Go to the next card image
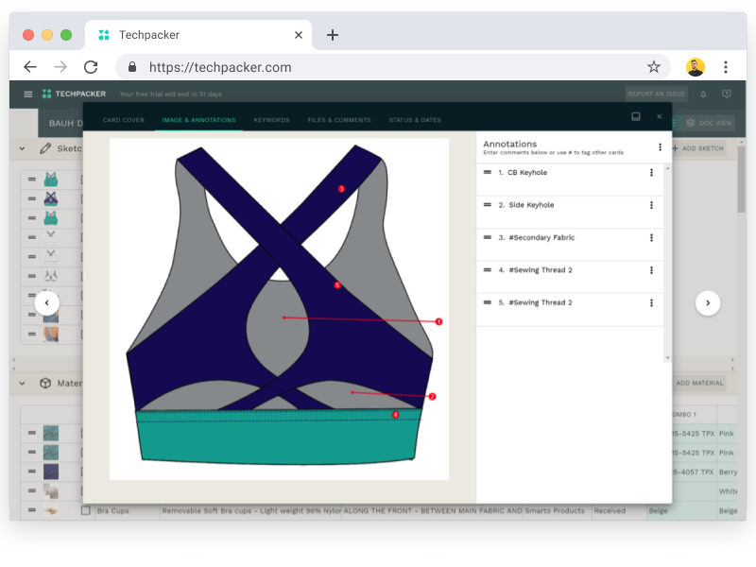 pyautogui.click(x=708, y=303)
